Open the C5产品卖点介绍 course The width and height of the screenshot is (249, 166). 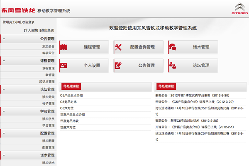[71, 95]
